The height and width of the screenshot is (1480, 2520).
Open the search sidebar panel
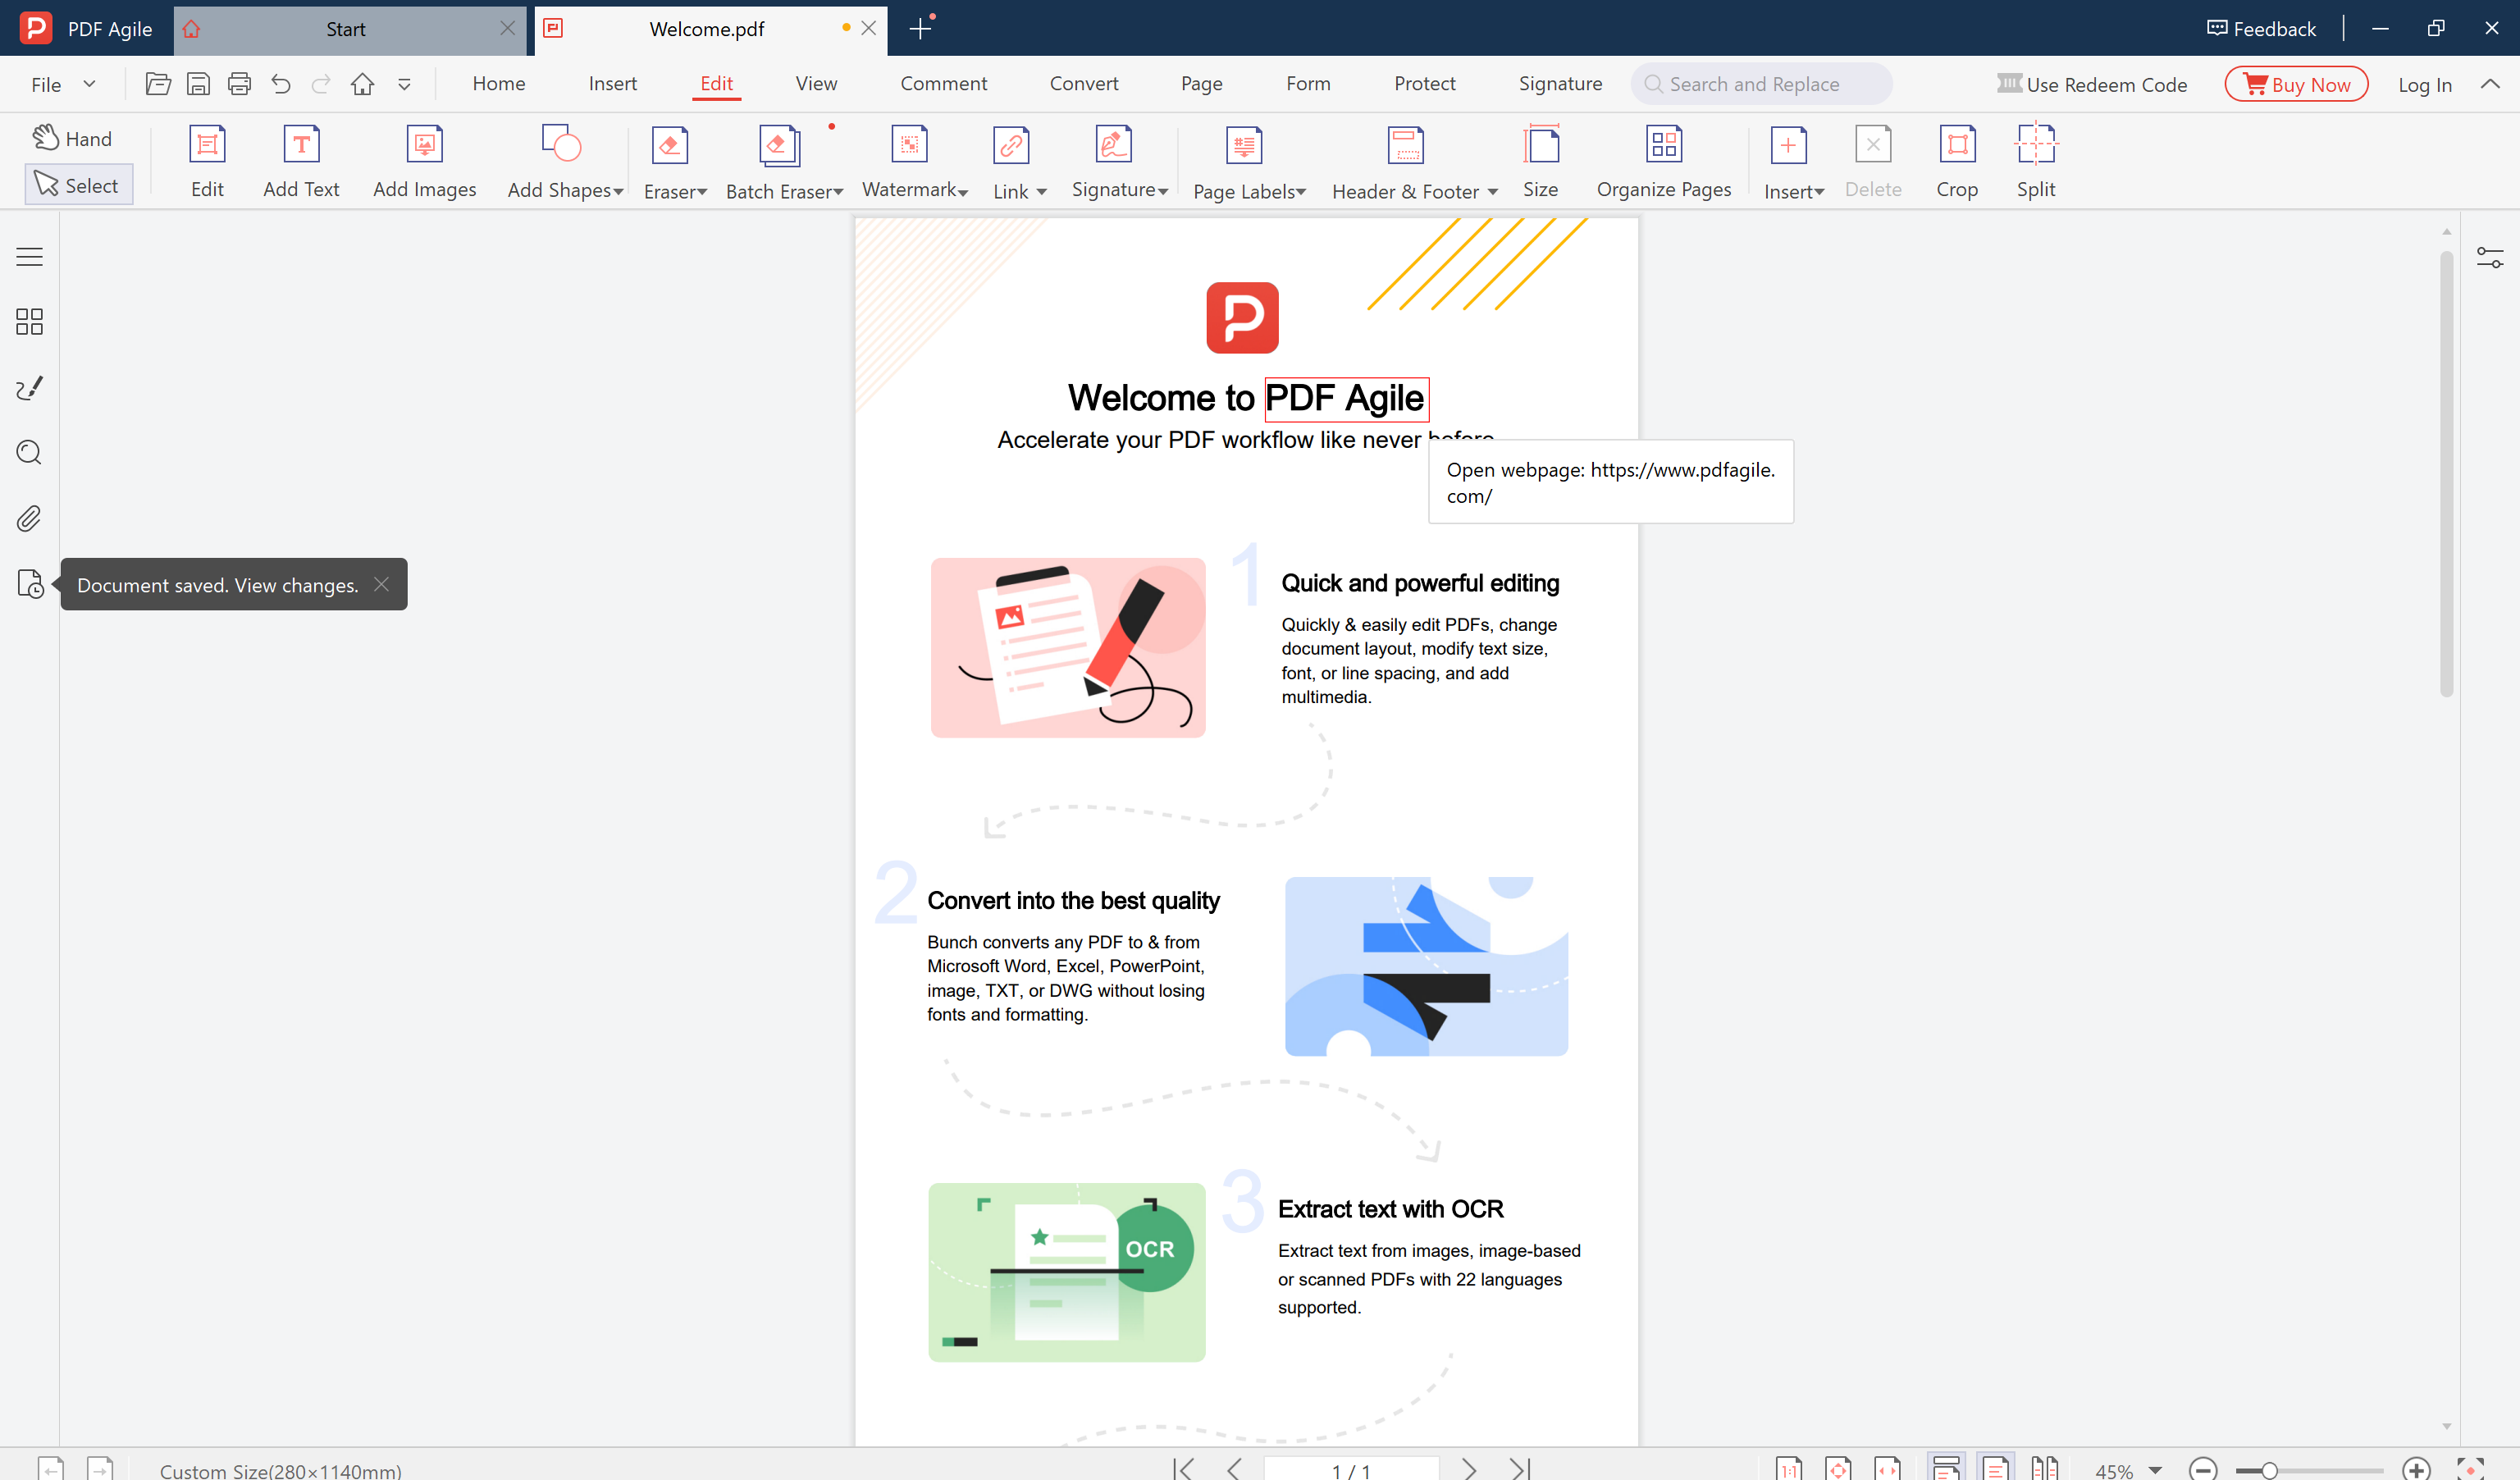point(30,453)
